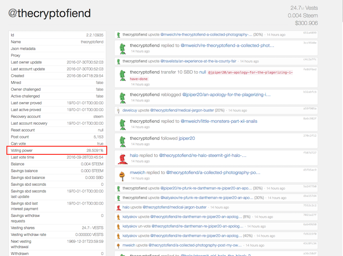Open @mweich/re-thecryptofiend-a-collected-photography link in 30% upvote row
343x256 pixels.
[x=206, y=35]
